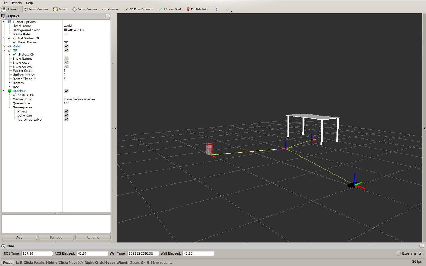Expand right panel using the arrow handle
Screen dimensions: 426x266
point(424,128)
